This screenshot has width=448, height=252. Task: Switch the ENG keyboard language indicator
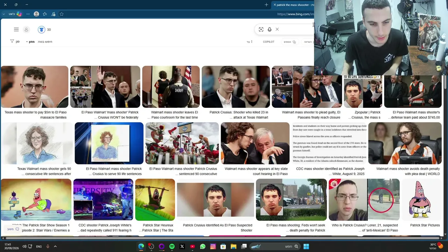click(x=39, y=246)
